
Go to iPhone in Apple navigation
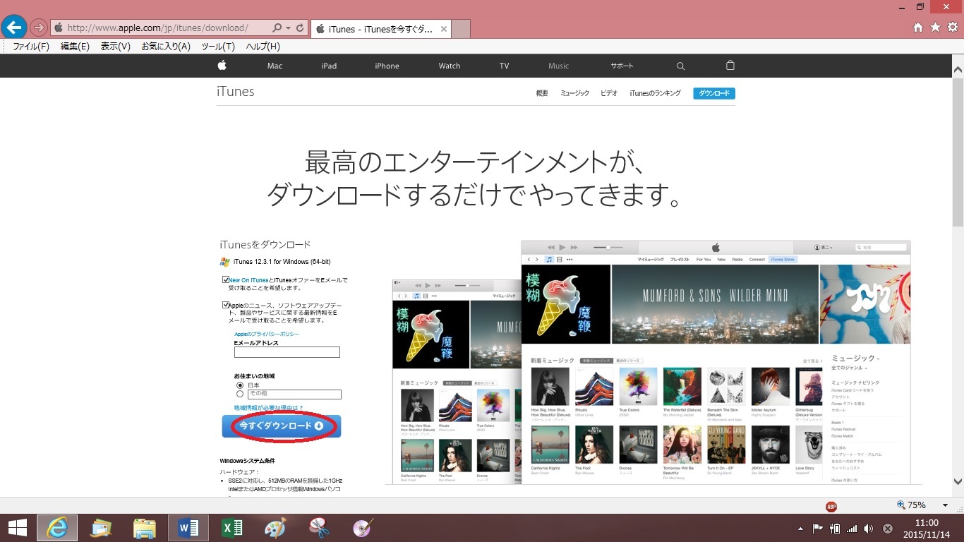pos(387,66)
